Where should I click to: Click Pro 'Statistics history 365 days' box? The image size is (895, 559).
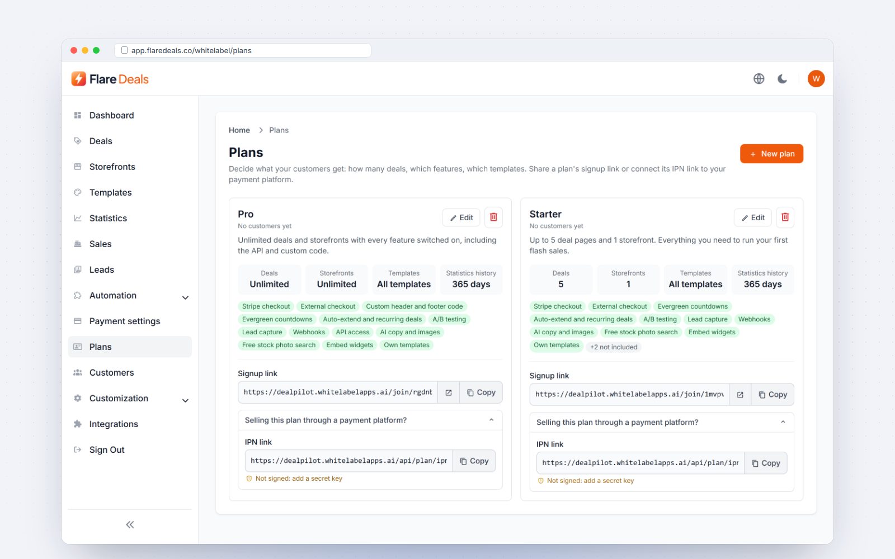(471, 279)
